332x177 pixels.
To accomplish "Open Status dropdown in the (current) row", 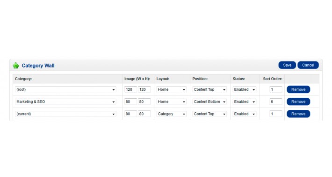I will point(245,114).
